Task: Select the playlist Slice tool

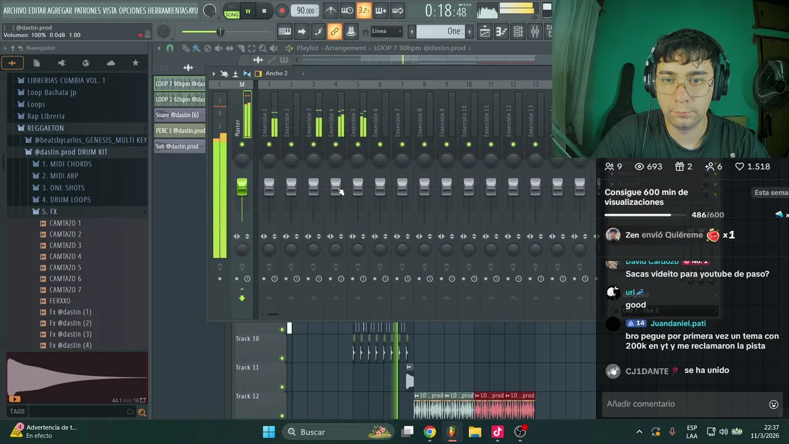Action: (241, 48)
